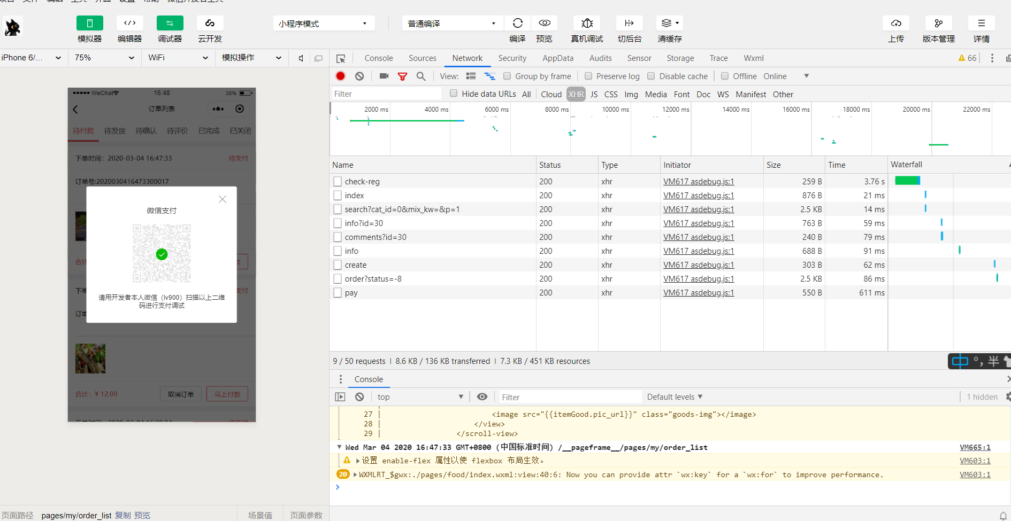Click the 预览 preview eye icon
The width and height of the screenshot is (1011, 521).
tap(544, 23)
